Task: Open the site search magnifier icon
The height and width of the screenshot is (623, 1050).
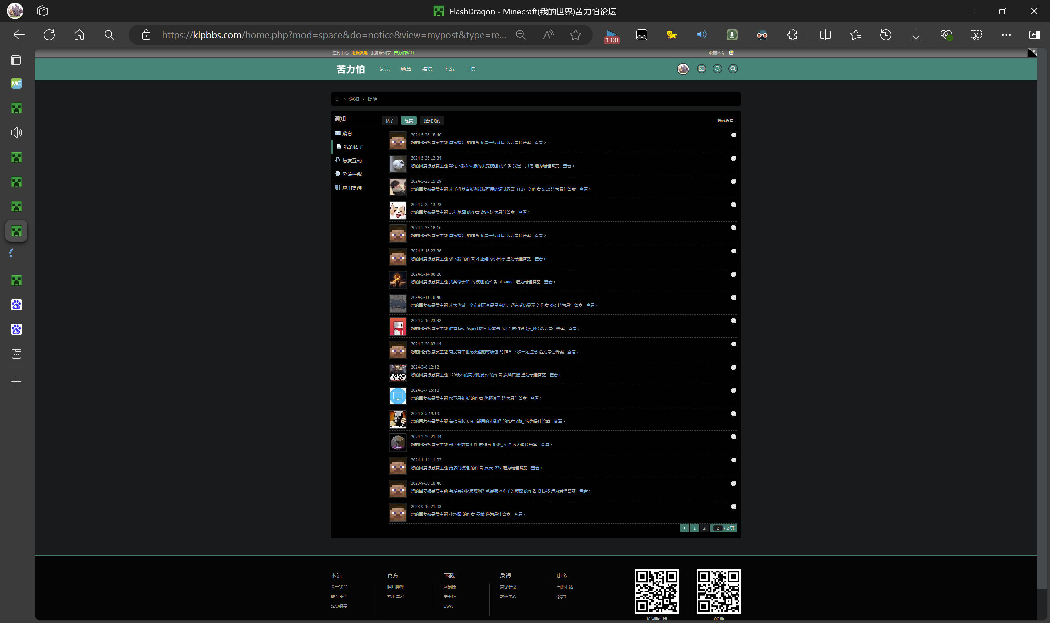Action: click(x=733, y=69)
